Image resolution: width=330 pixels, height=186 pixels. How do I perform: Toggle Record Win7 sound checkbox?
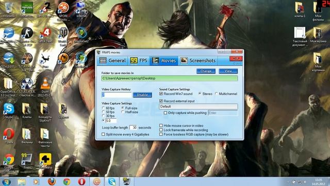pyautogui.click(x=161, y=94)
